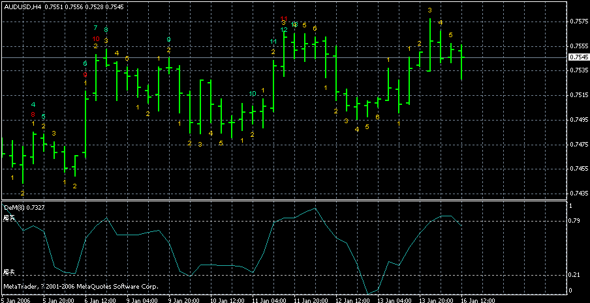Click the 6 Jan 12:00 time label
Viewport: 590px width, 303px height.
point(100,300)
